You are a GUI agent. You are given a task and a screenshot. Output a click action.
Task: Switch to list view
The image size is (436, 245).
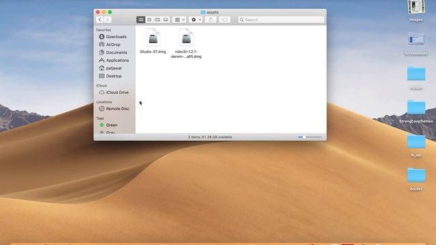(149, 20)
